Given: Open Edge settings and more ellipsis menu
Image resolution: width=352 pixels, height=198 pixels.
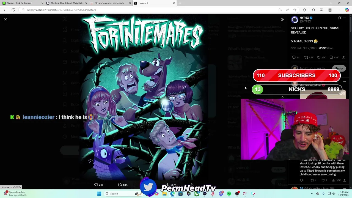Looking at the screenshot, I should coord(338,10).
